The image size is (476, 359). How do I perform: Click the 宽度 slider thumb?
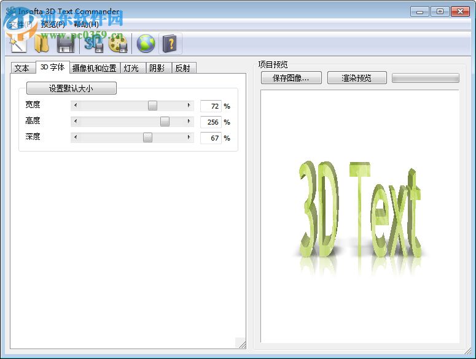pyautogui.click(x=152, y=106)
